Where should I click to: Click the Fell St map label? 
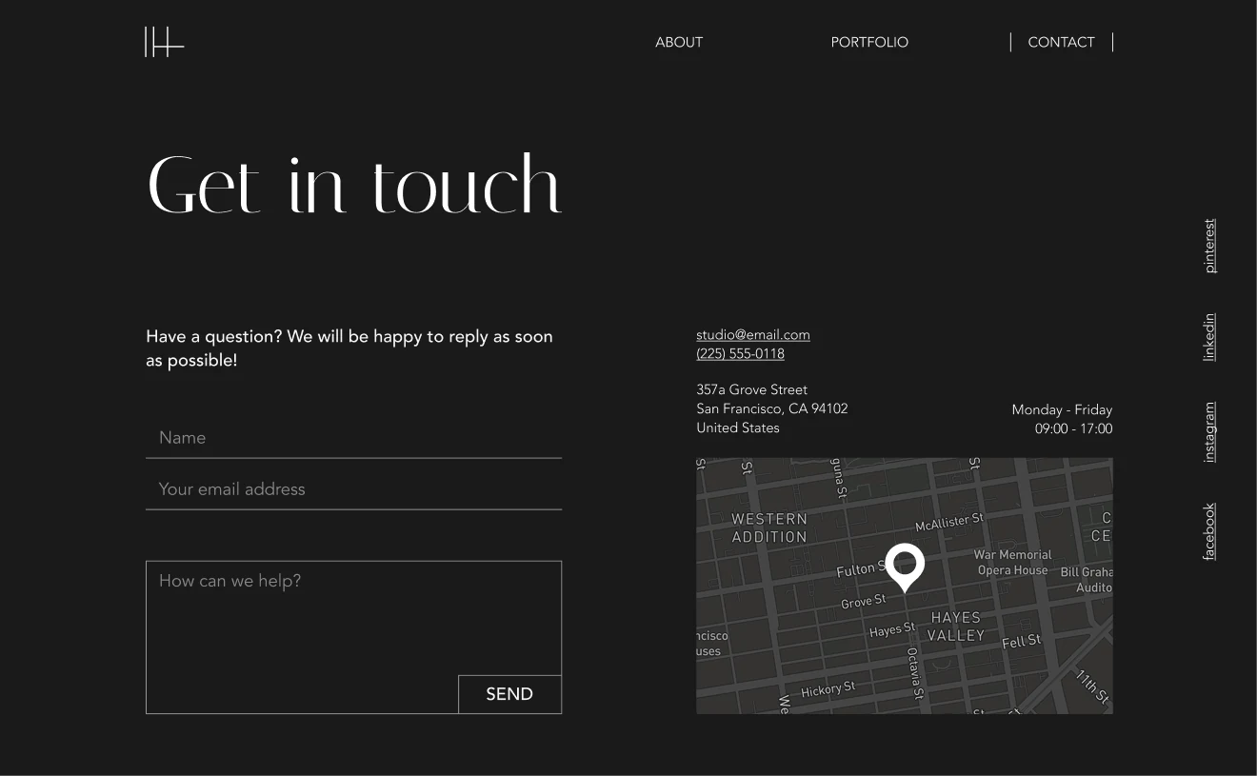coord(1022,642)
